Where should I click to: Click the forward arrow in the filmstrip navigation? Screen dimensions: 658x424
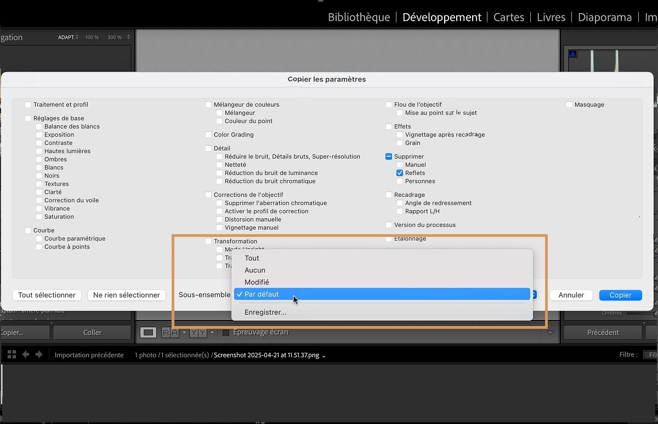click(38, 355)
